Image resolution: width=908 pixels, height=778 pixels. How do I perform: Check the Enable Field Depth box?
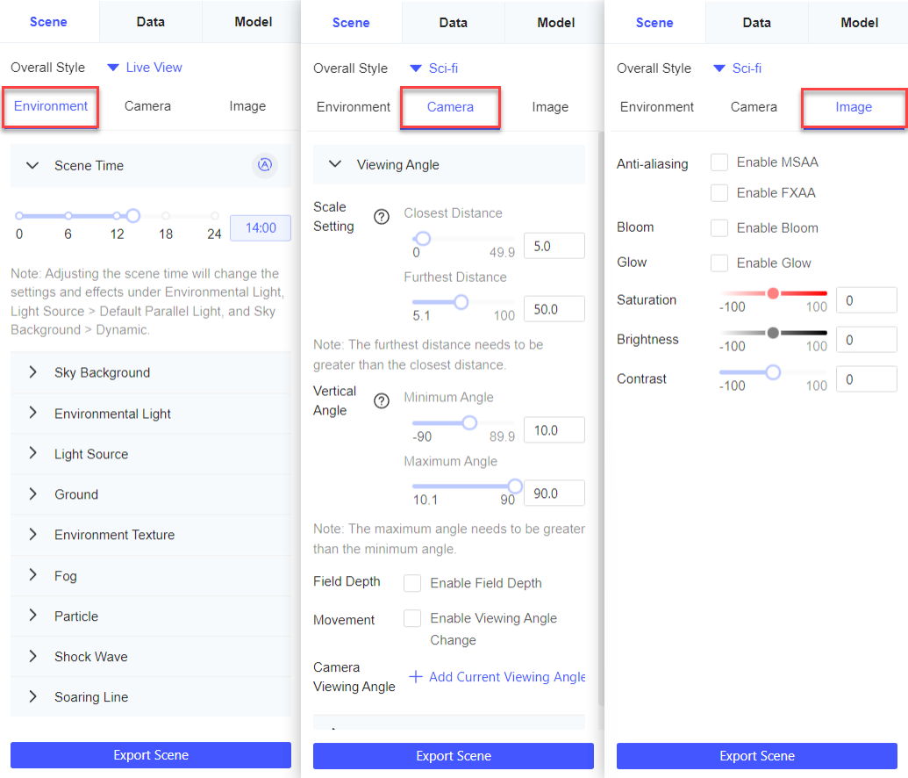click(x=412, y=583)
